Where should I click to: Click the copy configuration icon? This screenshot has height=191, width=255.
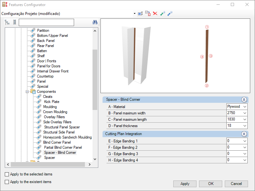pyautogui.click(x=148, y=13)
